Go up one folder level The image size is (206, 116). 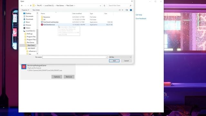click(x=31, y=5)
